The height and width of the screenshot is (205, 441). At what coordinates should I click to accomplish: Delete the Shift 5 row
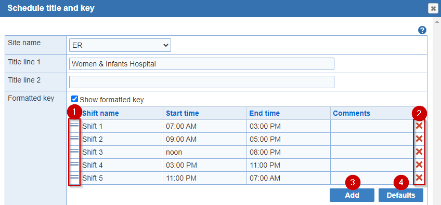tap(419, 177)
